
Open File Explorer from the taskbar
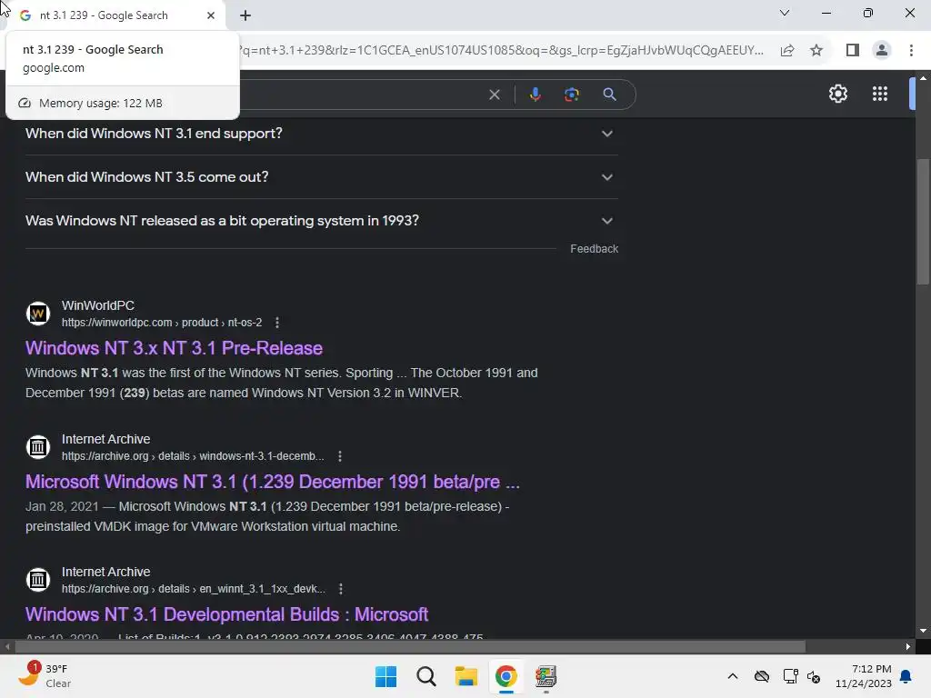[x=466, y=676]
